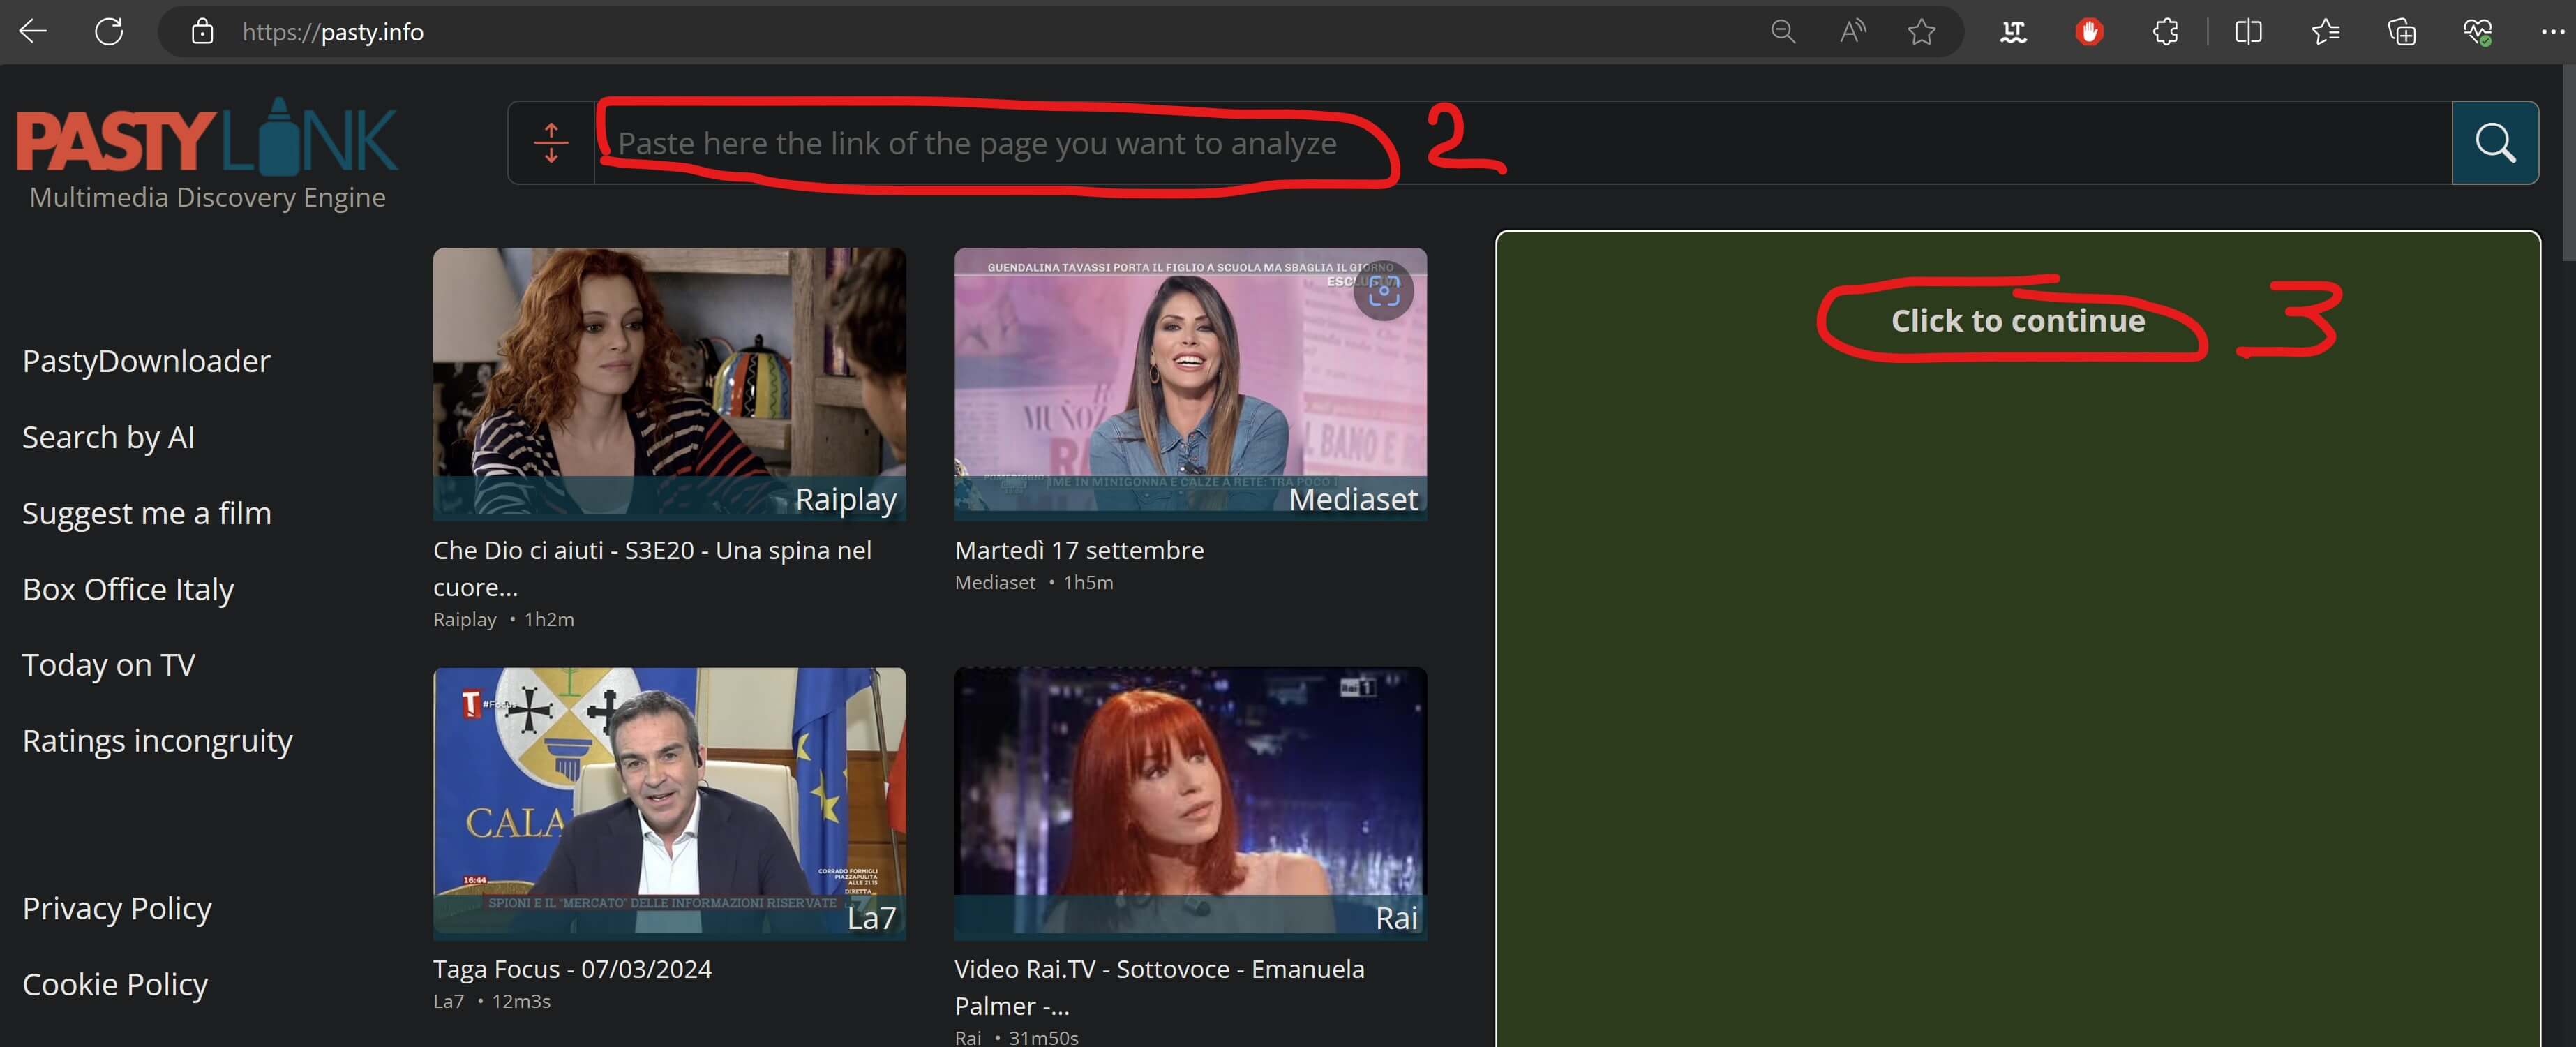The image size is (2576, 1047).
Task: Open the Extensions puzzle icon
Action: point(2165,32)
